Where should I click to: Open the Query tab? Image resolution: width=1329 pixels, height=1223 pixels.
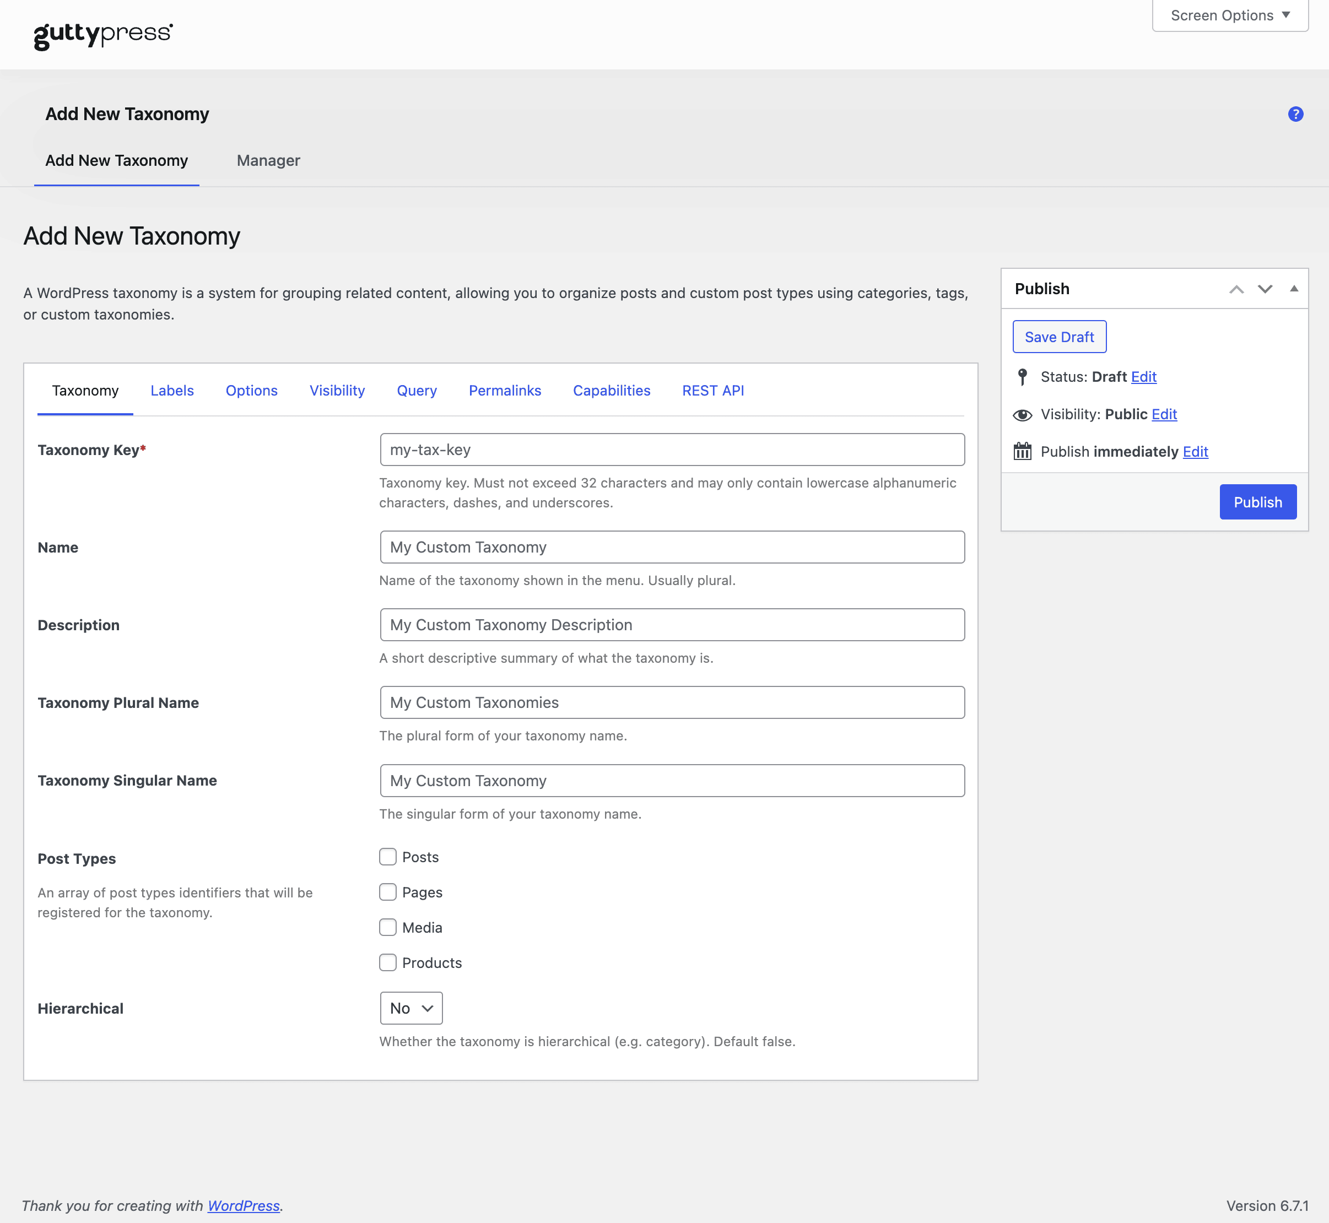(x=417, y=391)
